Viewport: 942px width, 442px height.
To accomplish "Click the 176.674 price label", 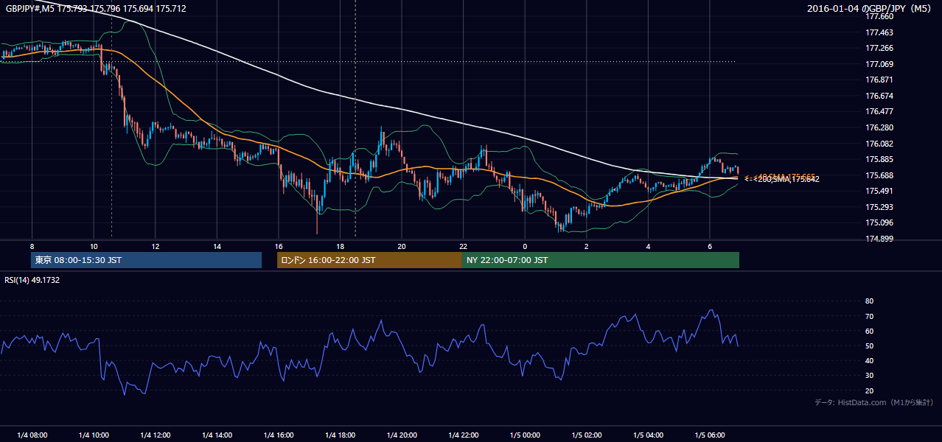I will 879,96.
